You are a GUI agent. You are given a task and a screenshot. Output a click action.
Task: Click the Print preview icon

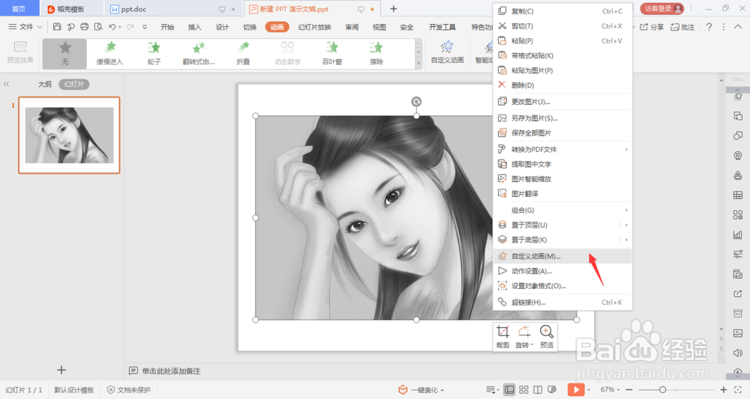[x=98, y=27]
